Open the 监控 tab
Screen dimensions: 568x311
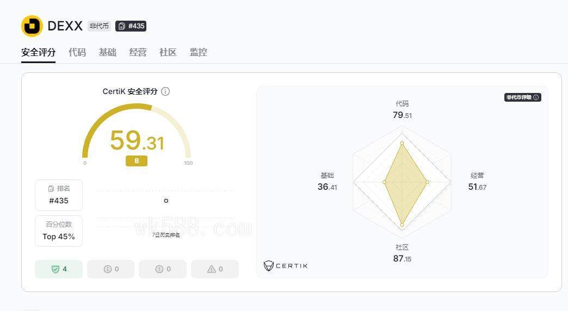pos(199,52)
